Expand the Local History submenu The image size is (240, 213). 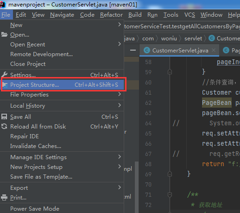[62, 106]
